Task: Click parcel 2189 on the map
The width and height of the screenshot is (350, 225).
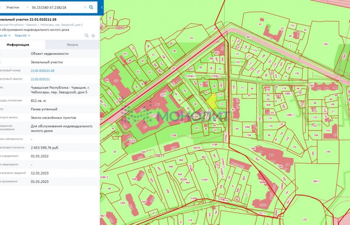Action: pos(215,145)
